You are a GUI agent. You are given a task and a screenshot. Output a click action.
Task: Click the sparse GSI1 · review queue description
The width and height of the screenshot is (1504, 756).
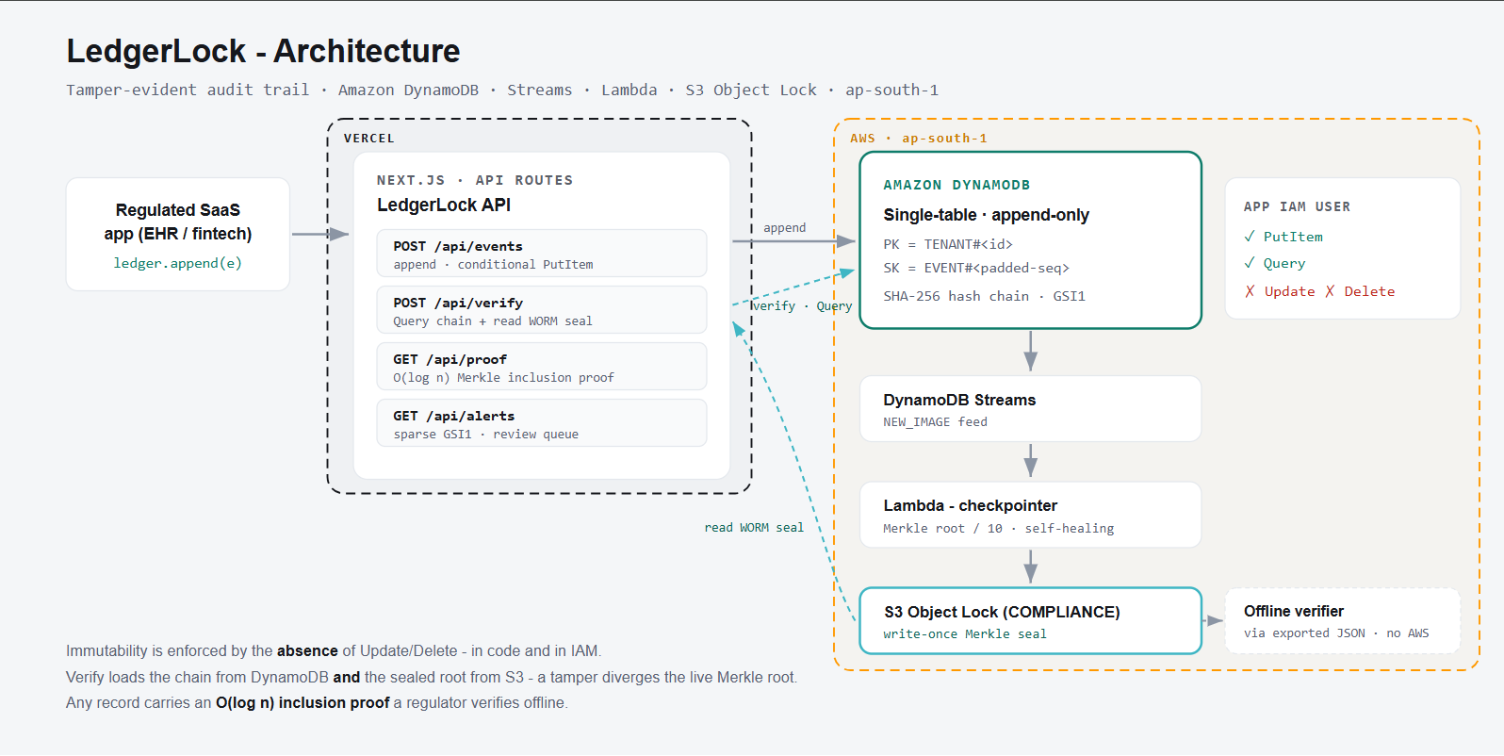486,435
